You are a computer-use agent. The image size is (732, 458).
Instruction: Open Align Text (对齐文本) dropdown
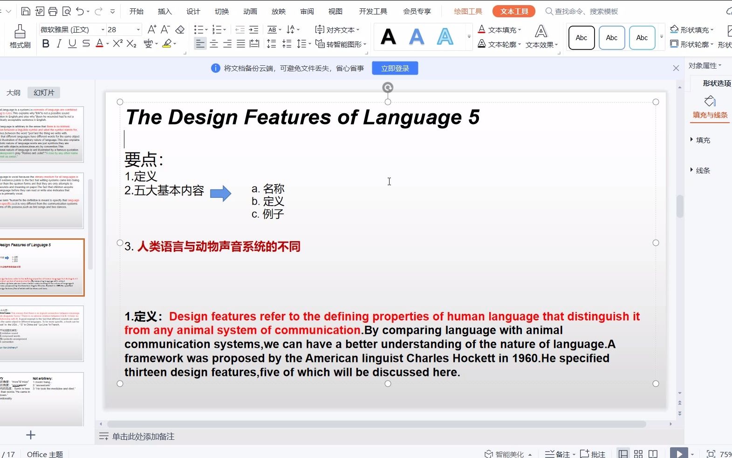point(337,30)
